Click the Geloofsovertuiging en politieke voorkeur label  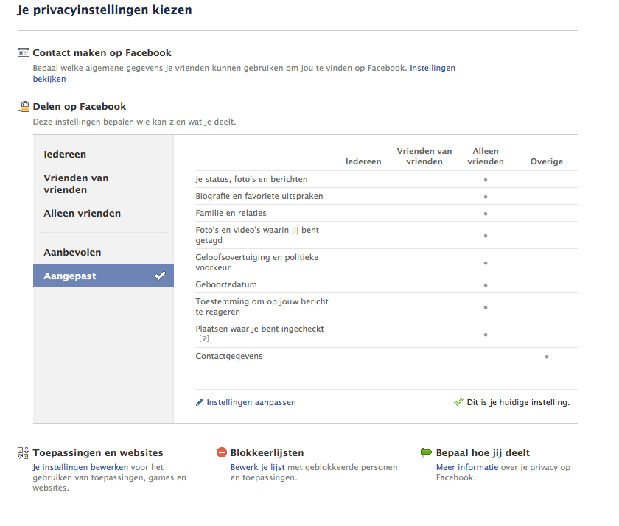[257, 262]
